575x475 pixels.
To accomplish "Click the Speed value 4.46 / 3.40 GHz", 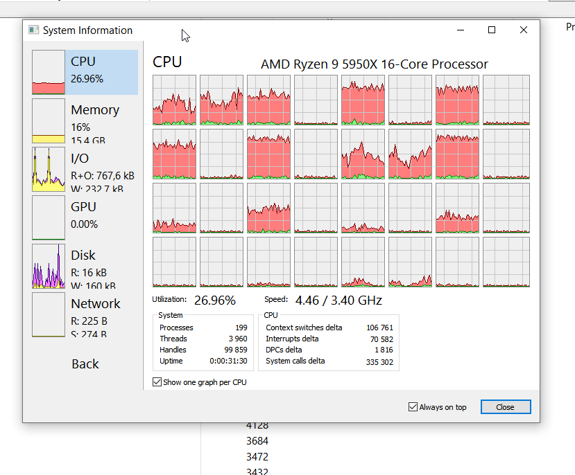I will click(338, 301).
